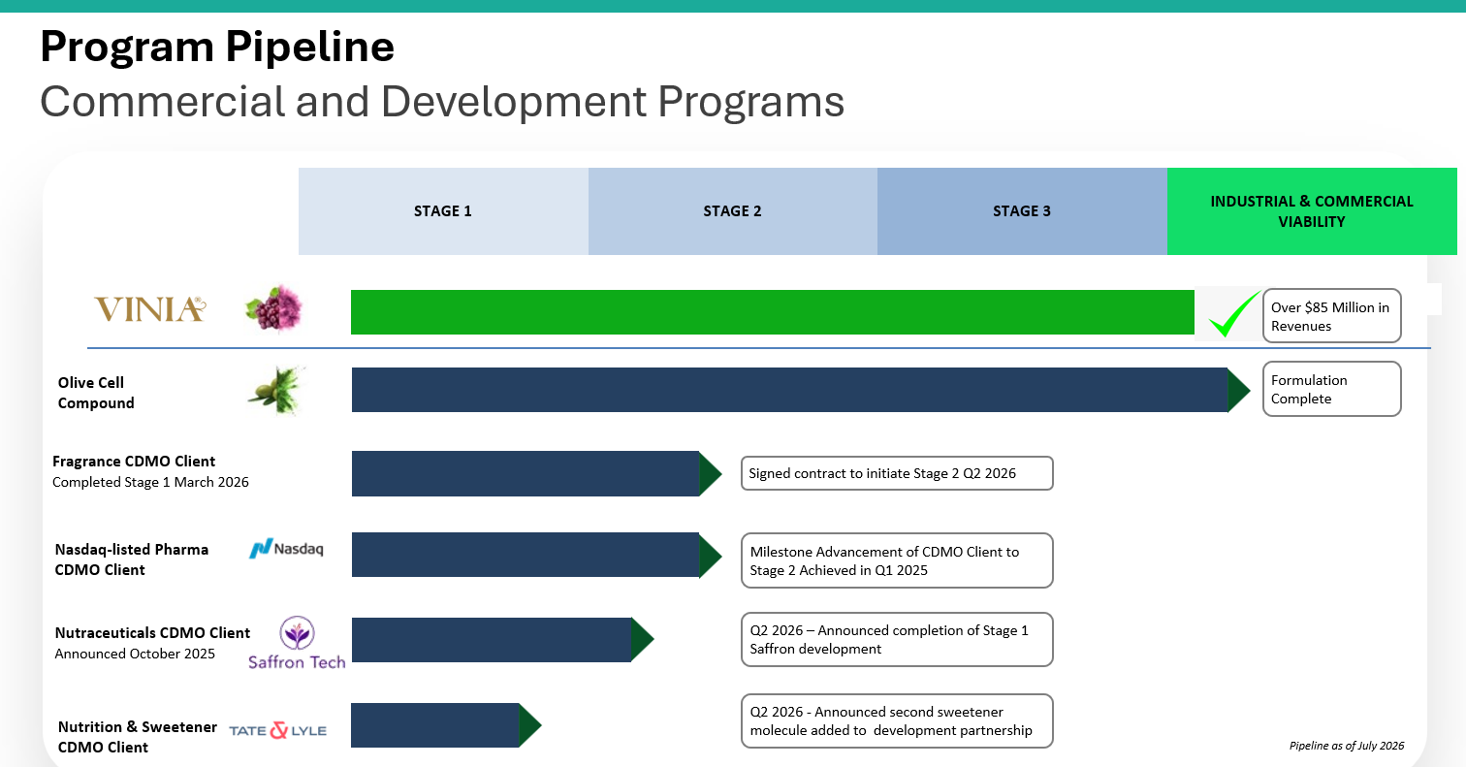Select the STAGE 3 column header
This screenshot has width=1466, height=767.
[1022, 211]
